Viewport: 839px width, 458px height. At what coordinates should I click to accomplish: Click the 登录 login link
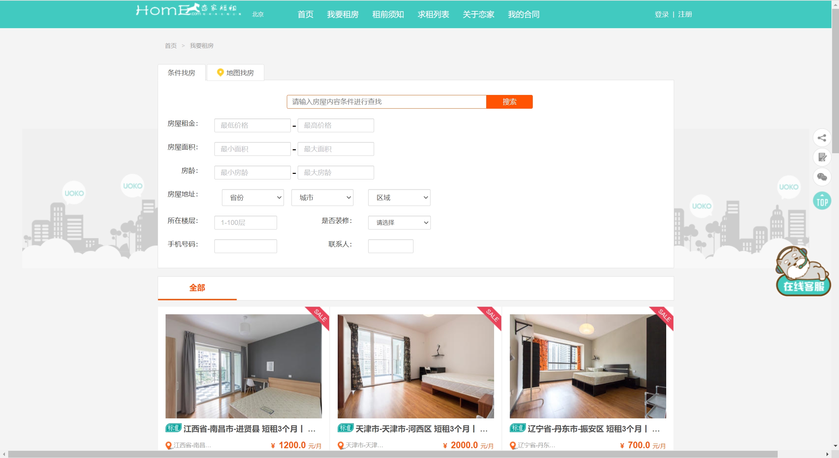coord(661,14)
